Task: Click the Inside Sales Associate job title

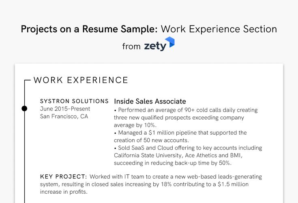Action: tap(150, 101)
